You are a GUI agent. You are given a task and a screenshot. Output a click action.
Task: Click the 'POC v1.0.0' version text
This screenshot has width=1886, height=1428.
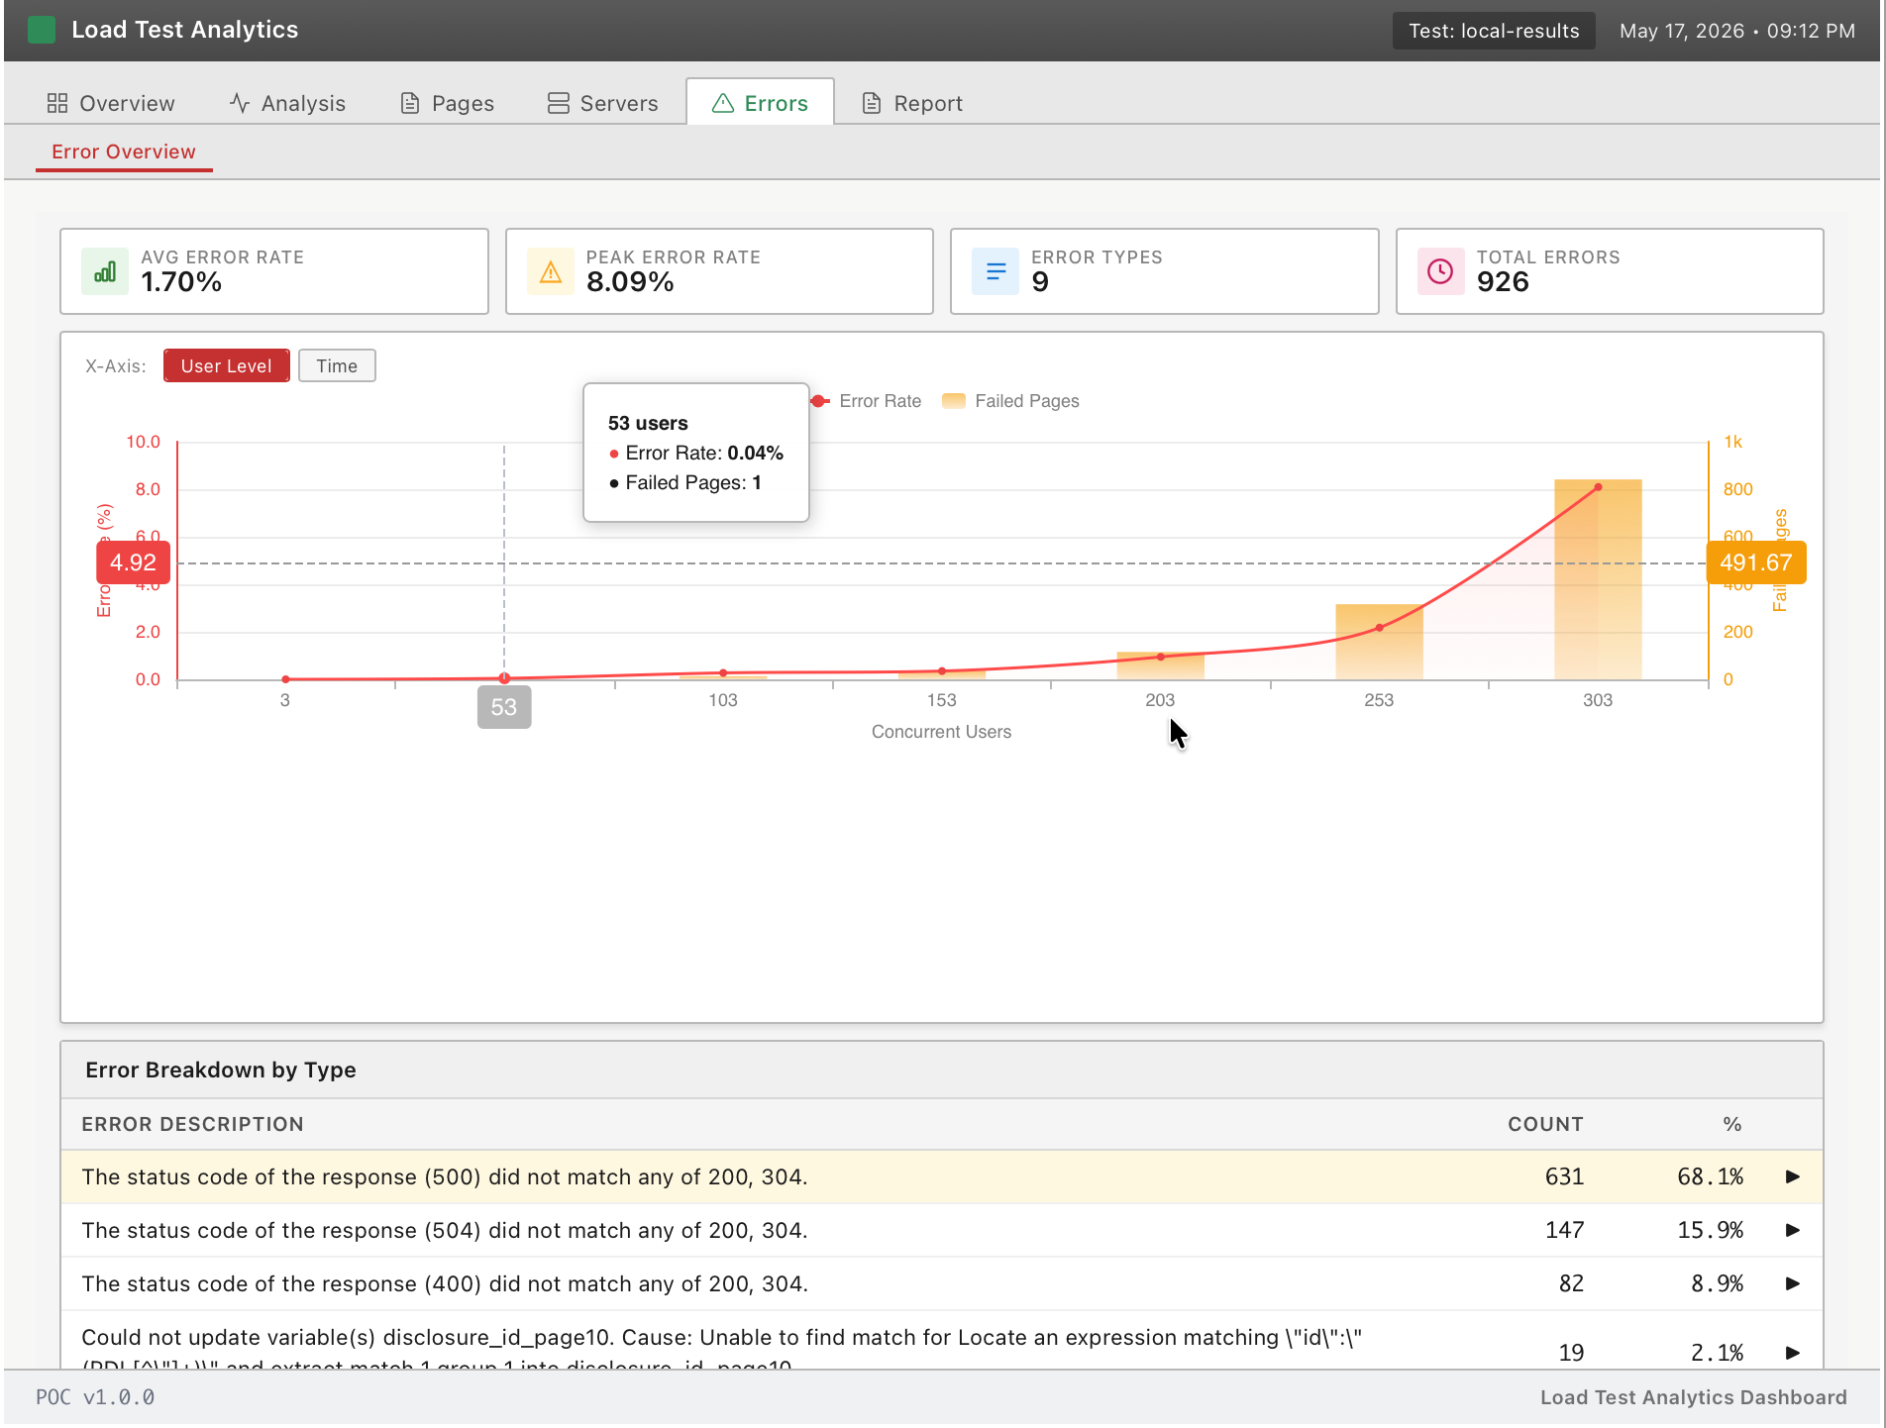point(95,1397)
